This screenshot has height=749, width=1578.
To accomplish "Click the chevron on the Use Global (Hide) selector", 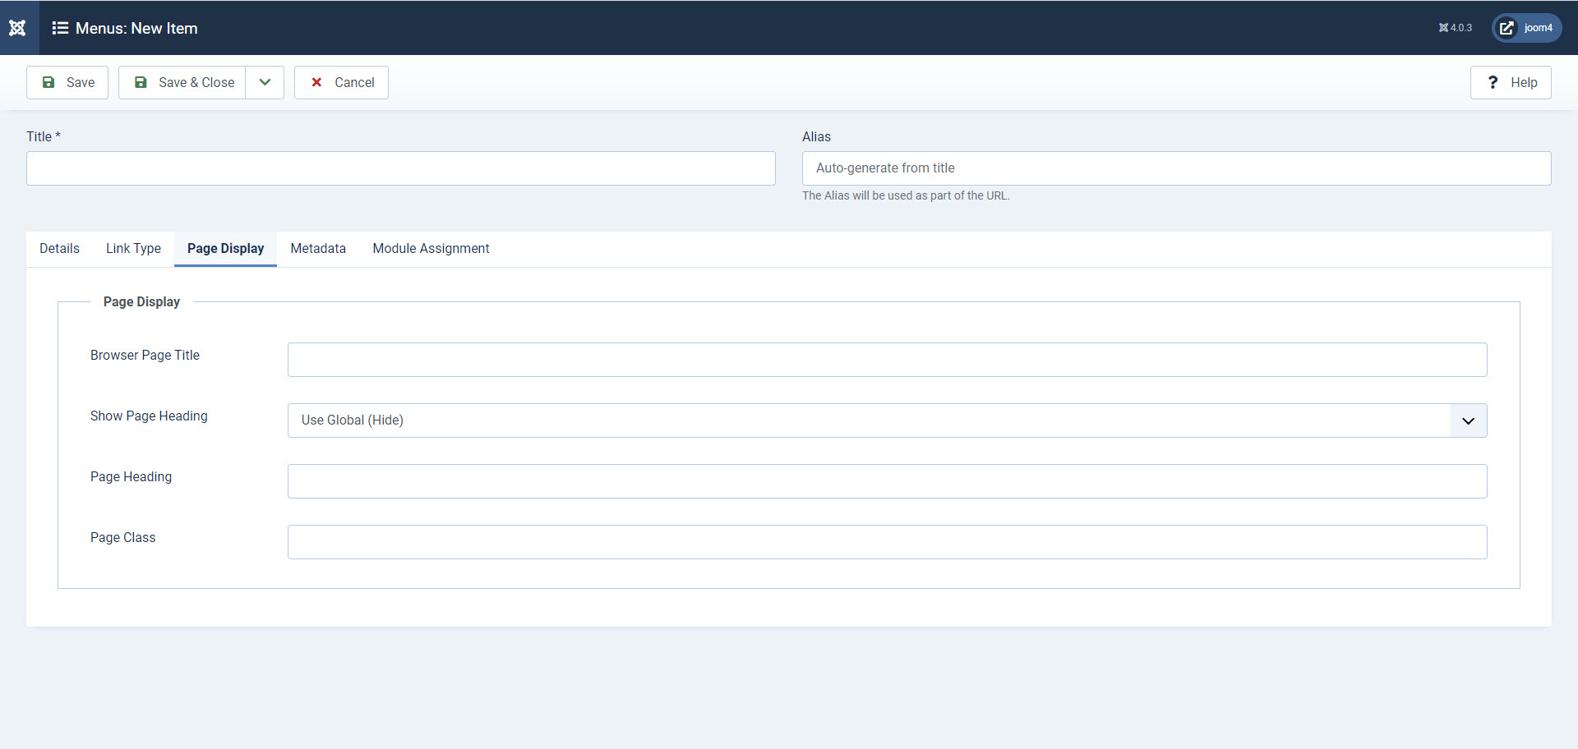I will click(x=1468, y=420).
